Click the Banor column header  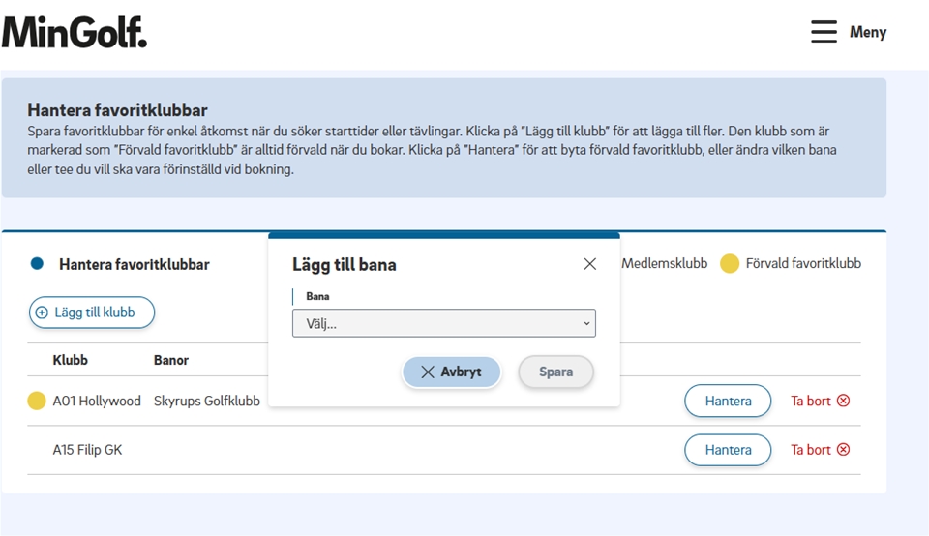[171, 360]
